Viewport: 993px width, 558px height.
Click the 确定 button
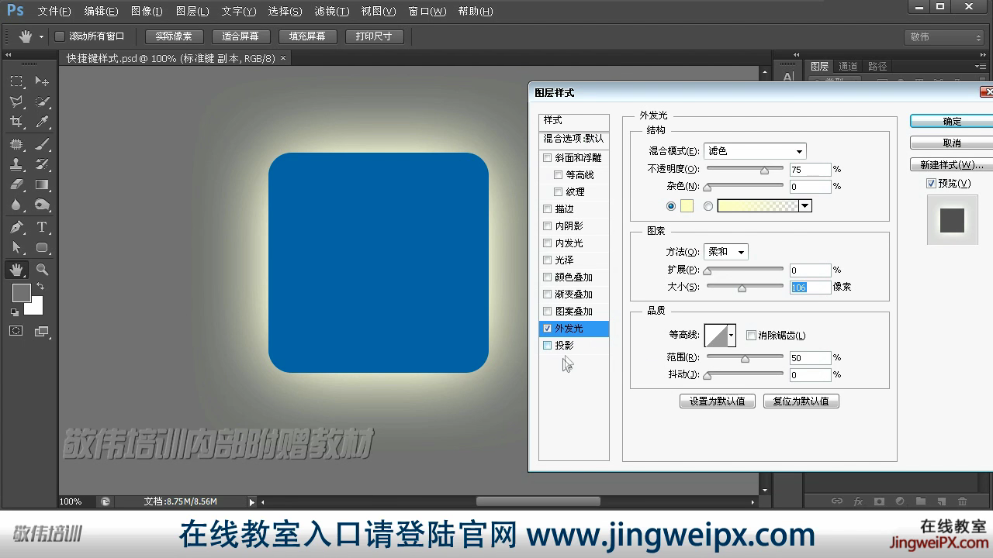click(x=951, y=122)
